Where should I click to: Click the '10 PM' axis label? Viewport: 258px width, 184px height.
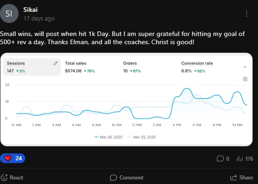[237, 125]
